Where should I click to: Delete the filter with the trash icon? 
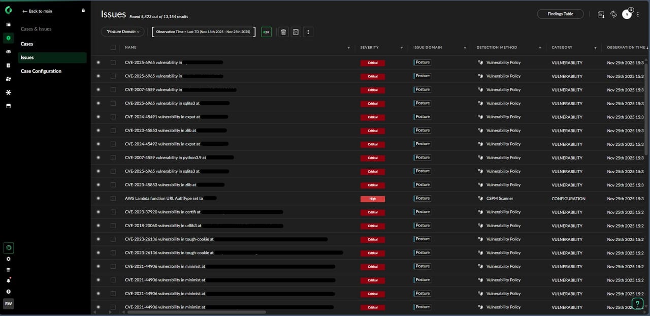[x=283, y=32]
